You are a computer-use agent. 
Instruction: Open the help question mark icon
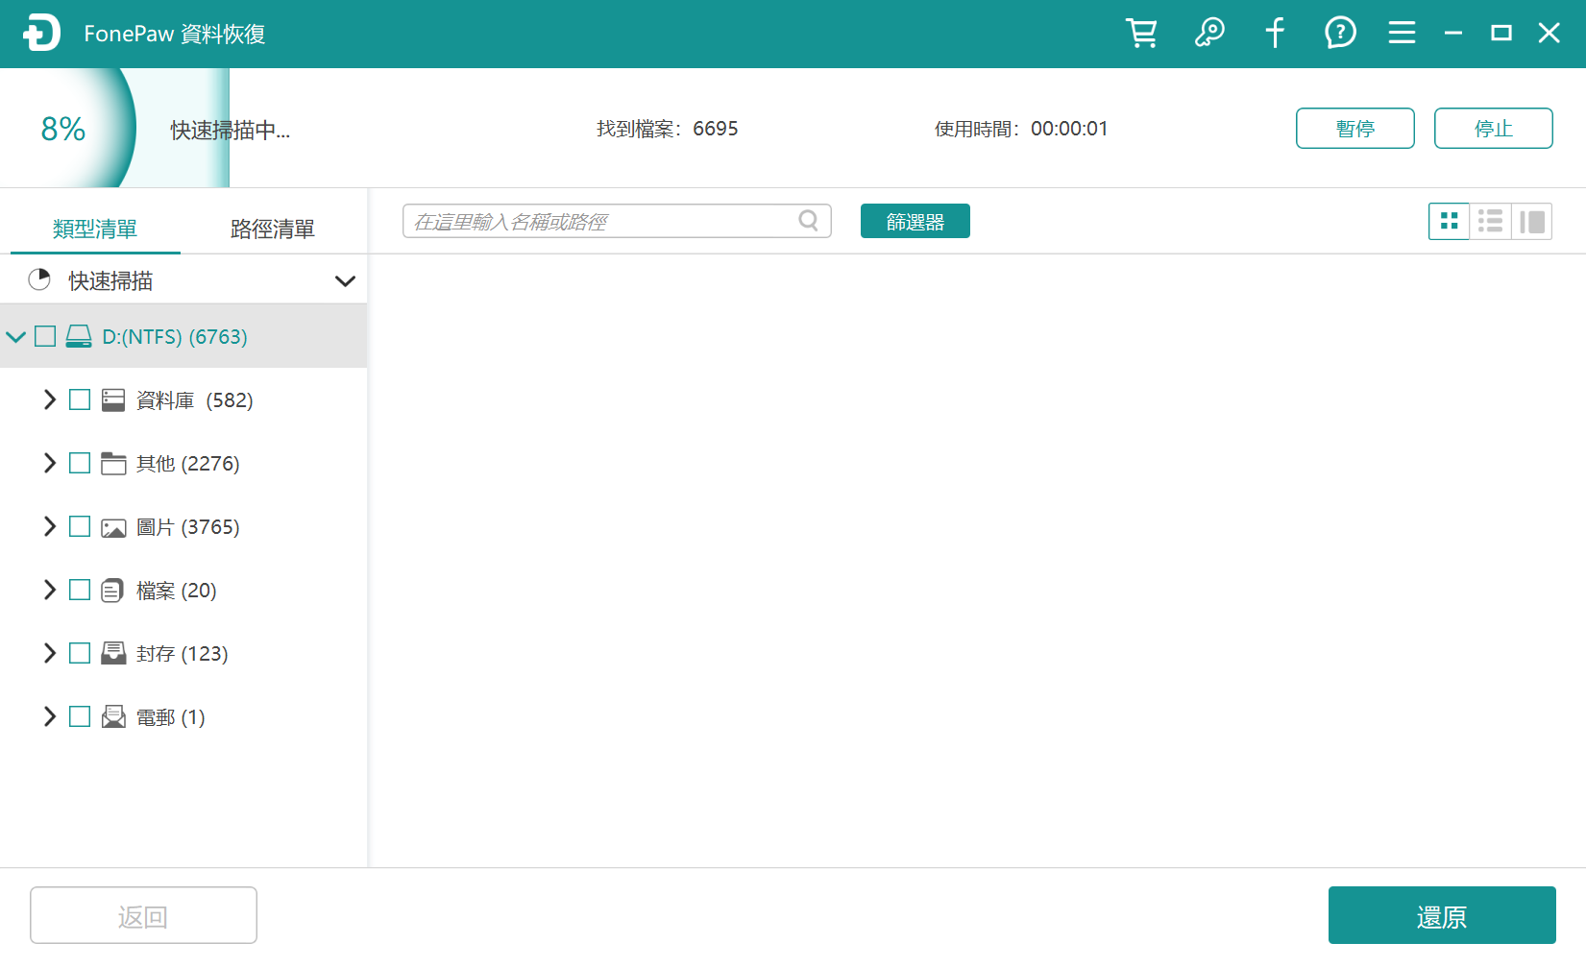(x=1340, y=34)
